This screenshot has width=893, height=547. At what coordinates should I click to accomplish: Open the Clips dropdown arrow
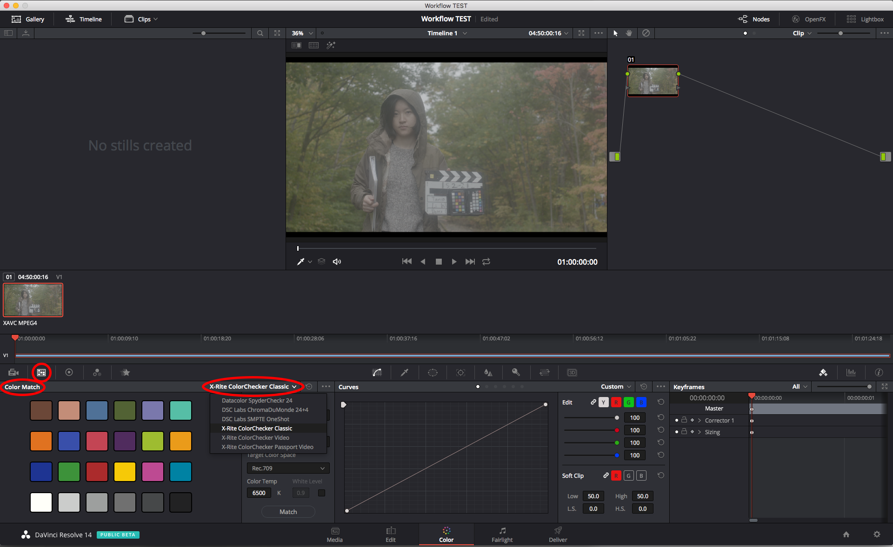(x=155, y=19)
